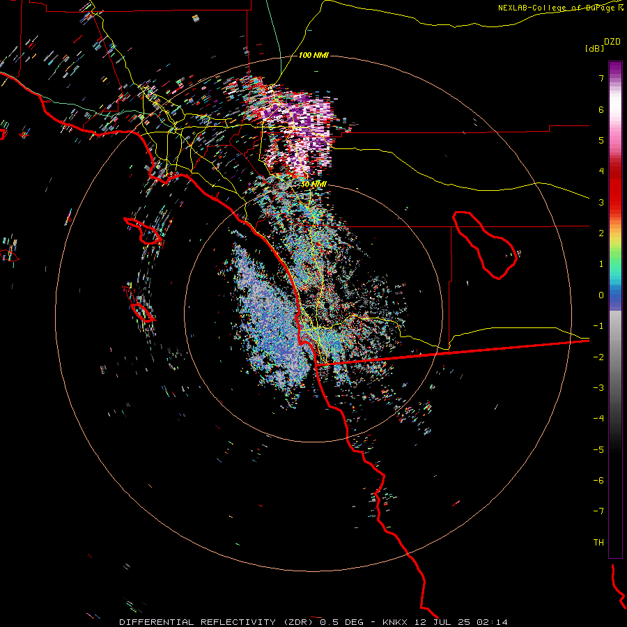Click the 3 tick label on the scale

601,202
